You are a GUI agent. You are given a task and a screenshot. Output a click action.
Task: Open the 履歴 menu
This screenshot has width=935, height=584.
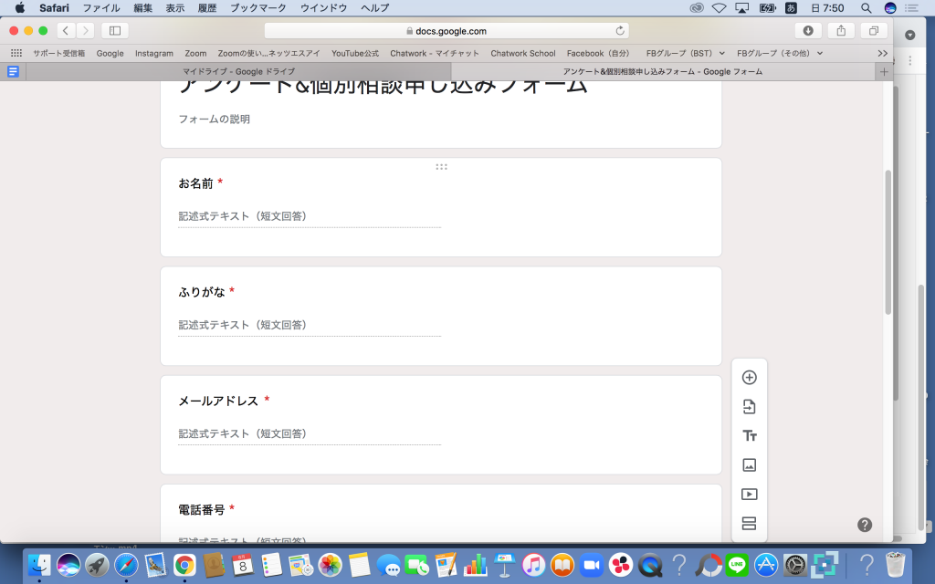(207, 7)
